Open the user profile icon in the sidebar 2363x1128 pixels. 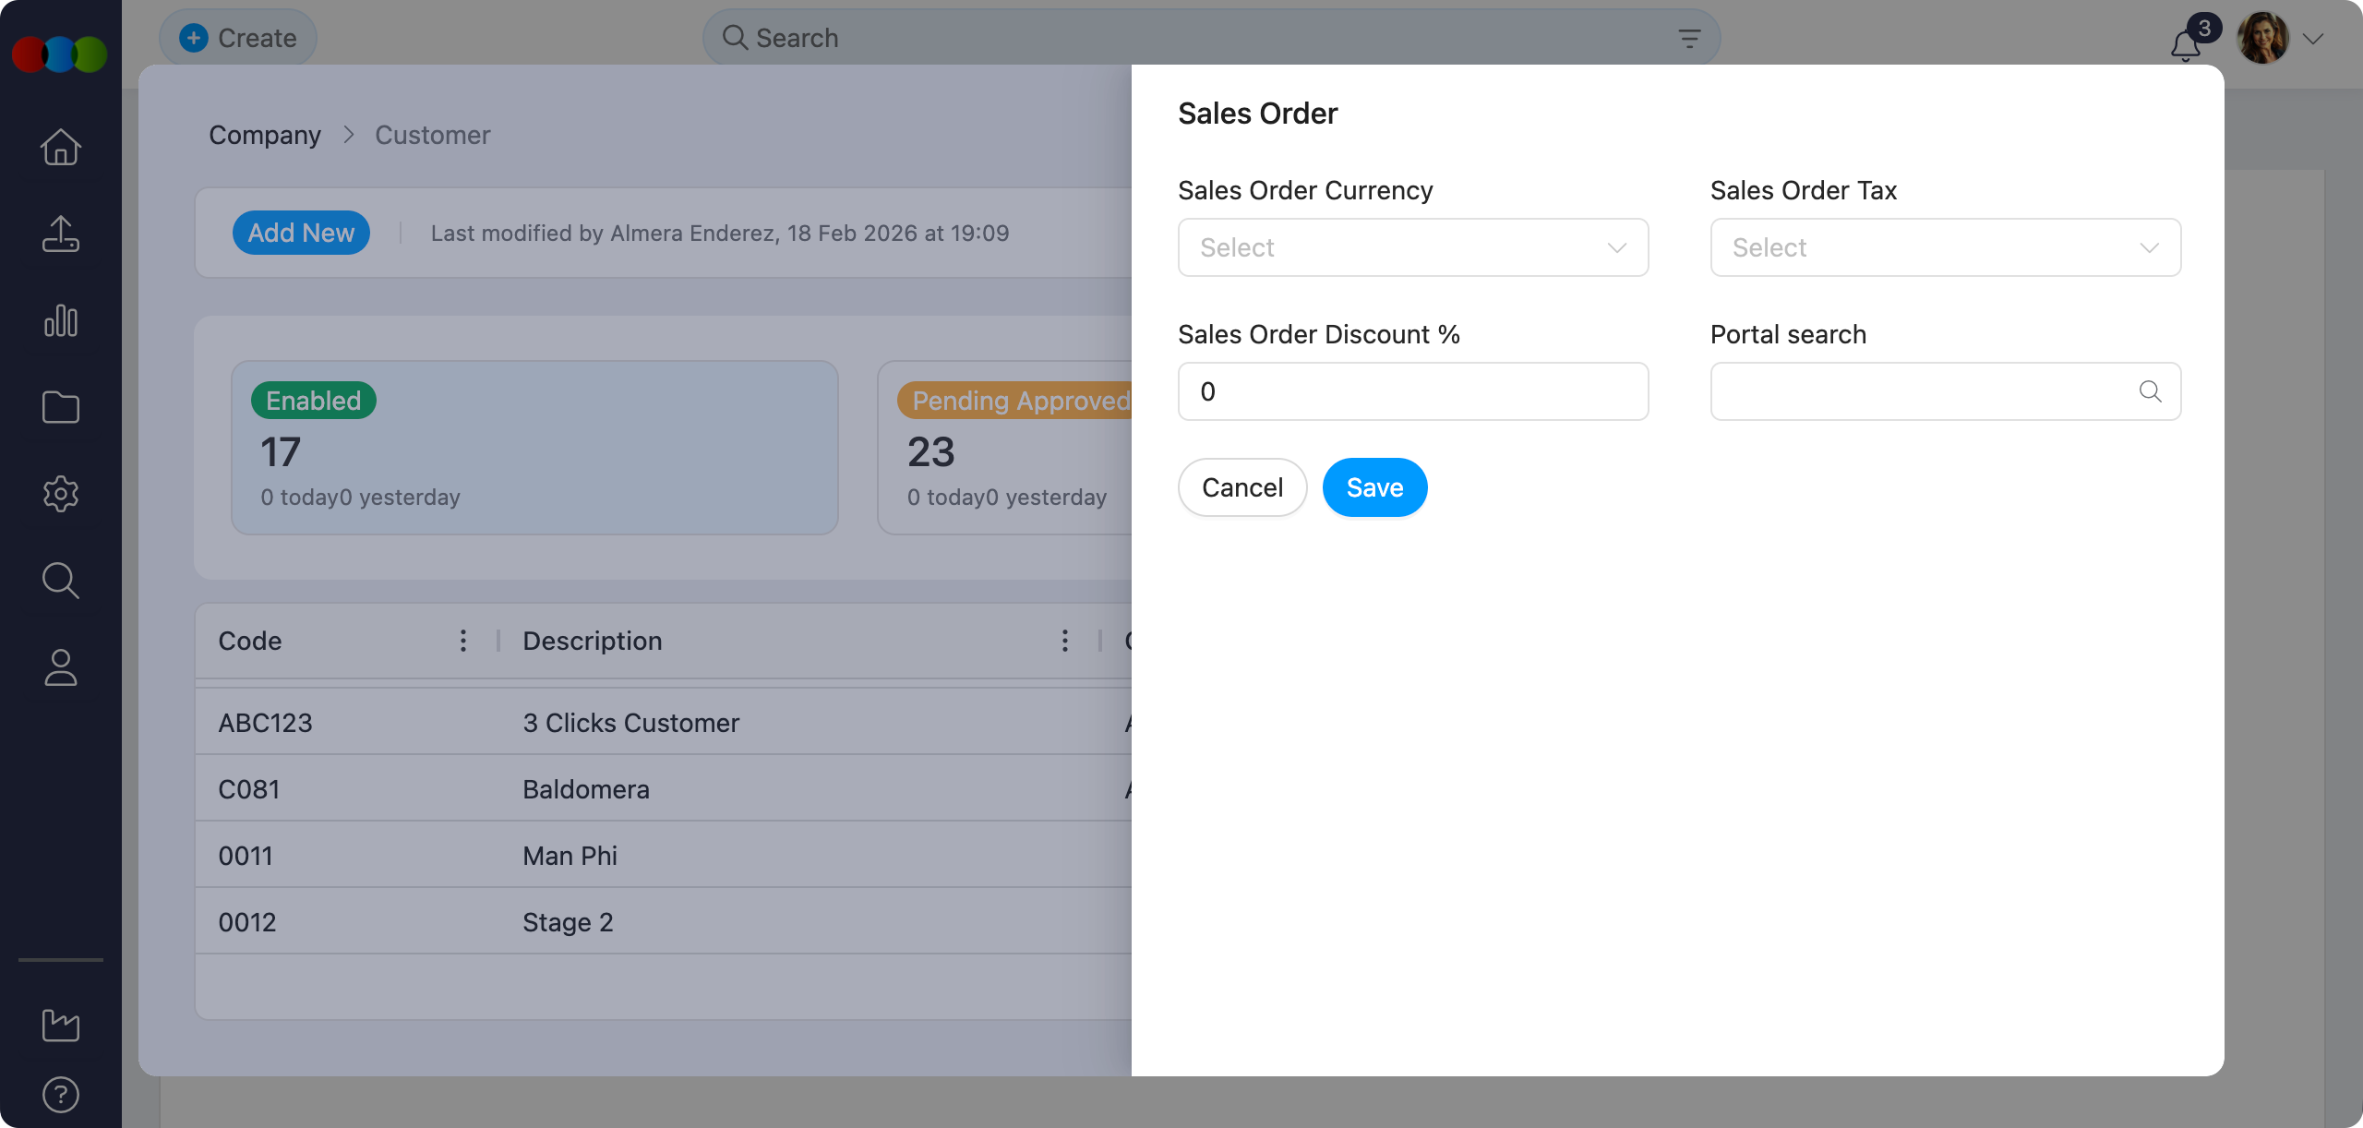click(x=59, y=667)
